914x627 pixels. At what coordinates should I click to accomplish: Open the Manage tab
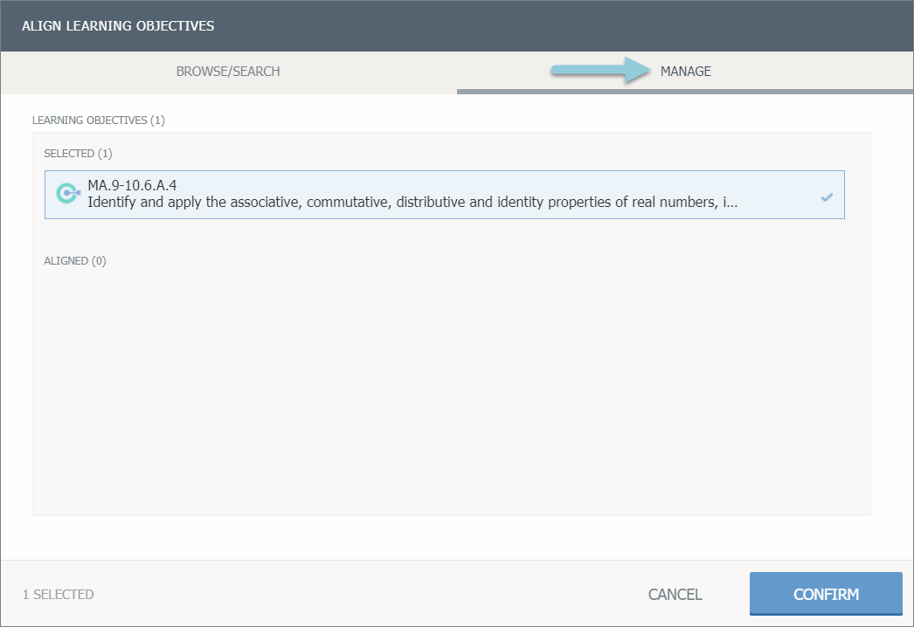(x=685, y=72)
